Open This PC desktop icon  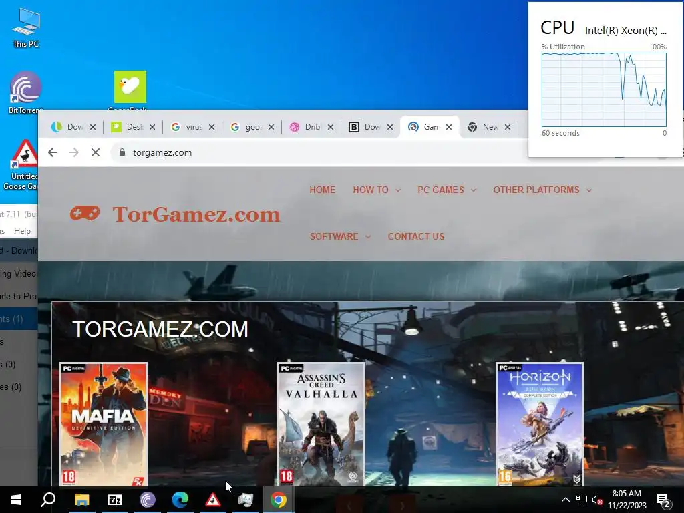click(x=26, y=27)
